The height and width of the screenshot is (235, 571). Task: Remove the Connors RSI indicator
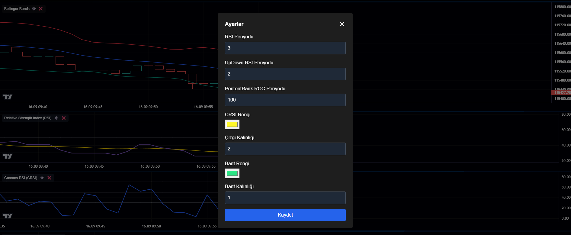click(49, 178)
